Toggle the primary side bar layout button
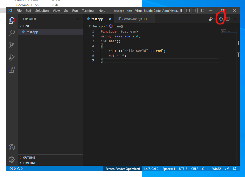Viewport: 245px width, 177px height. 182,11
